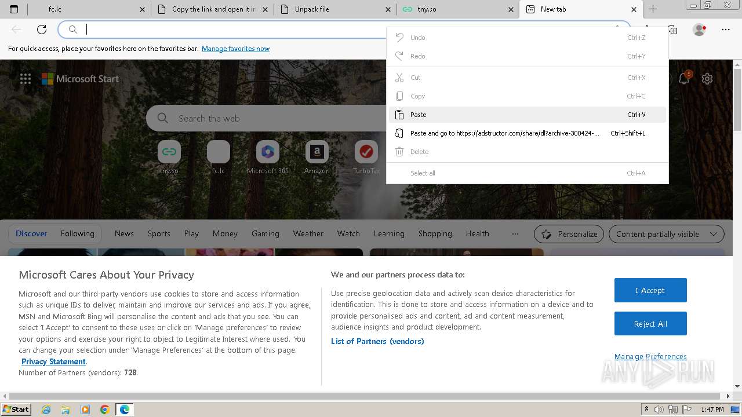The image size is (742, 417).
Task: Click the taskbar clock 1:47 PM
Action: pyautogui.click(x=712, y=409)
